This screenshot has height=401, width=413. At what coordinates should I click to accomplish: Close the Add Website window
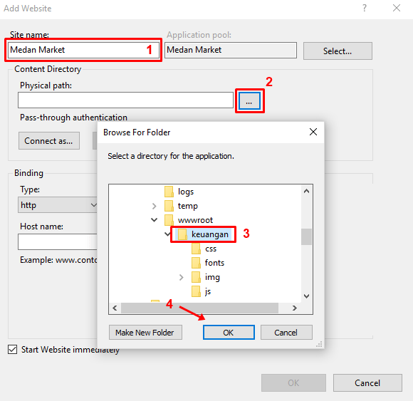[397, 8]
